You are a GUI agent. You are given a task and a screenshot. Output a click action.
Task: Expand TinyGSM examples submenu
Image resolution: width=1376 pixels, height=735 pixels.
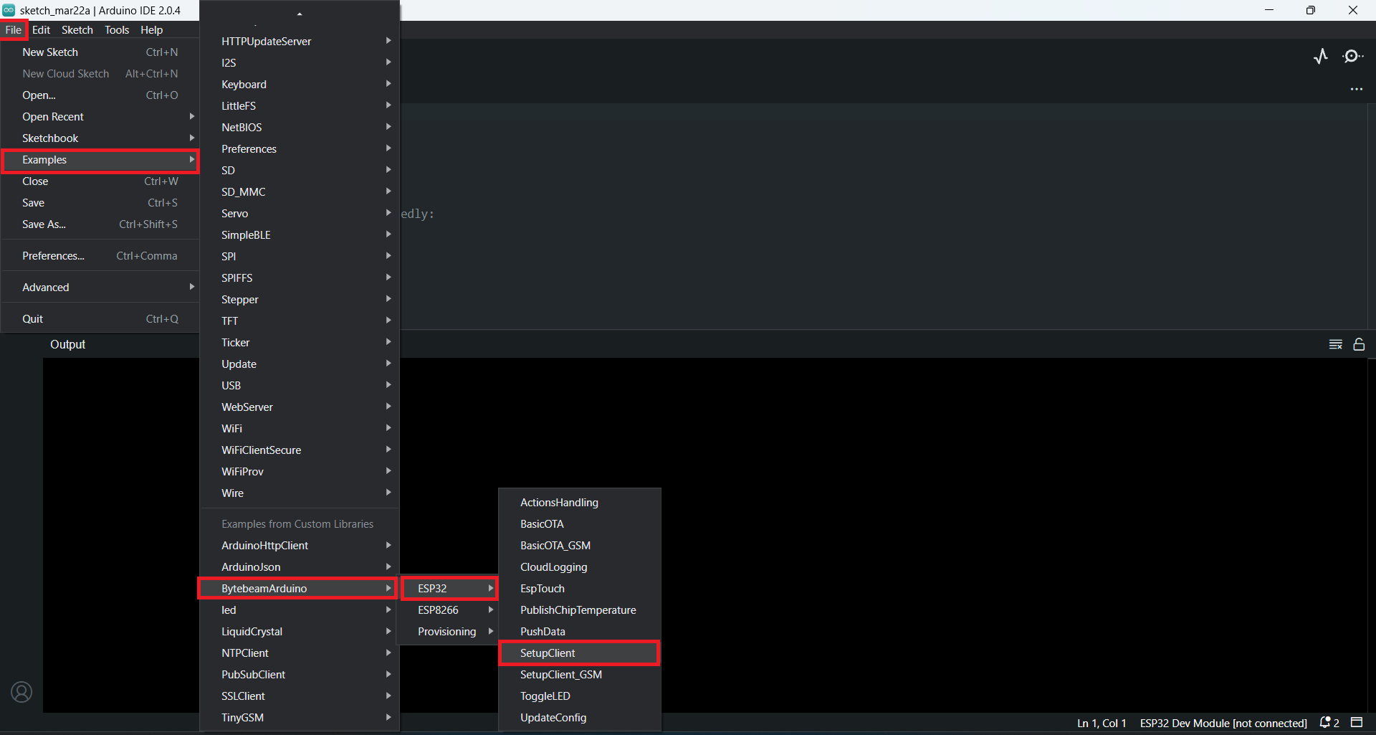[x=299, y=718]
